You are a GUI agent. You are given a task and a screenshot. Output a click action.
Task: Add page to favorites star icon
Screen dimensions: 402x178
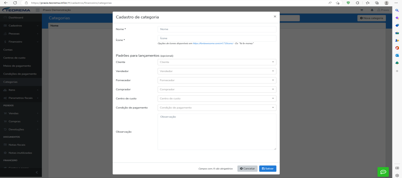[x=338, y=3]
